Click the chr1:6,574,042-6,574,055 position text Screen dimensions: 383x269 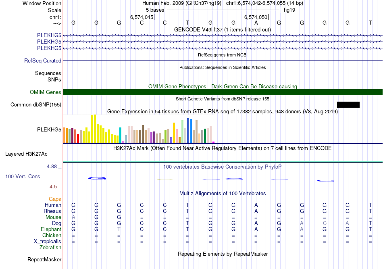coord(264,3)
